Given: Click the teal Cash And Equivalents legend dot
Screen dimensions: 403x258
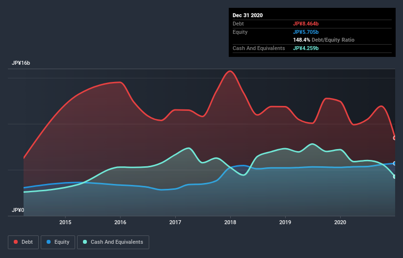Looking at the screenshot, I should tap(85, 242).
